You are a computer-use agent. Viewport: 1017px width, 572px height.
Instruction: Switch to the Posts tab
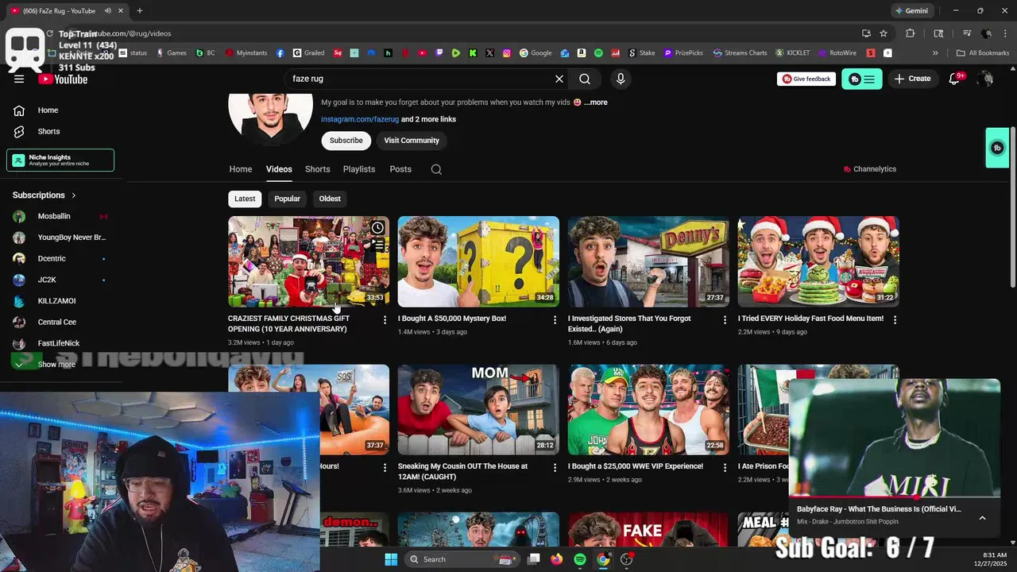coord(400,169)
